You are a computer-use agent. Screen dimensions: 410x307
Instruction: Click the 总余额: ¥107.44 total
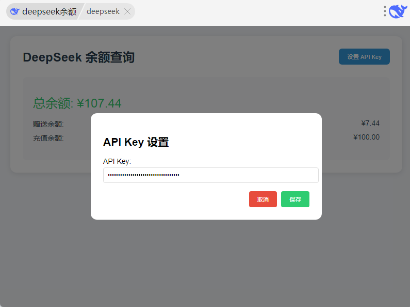click(x=77, y=103)
